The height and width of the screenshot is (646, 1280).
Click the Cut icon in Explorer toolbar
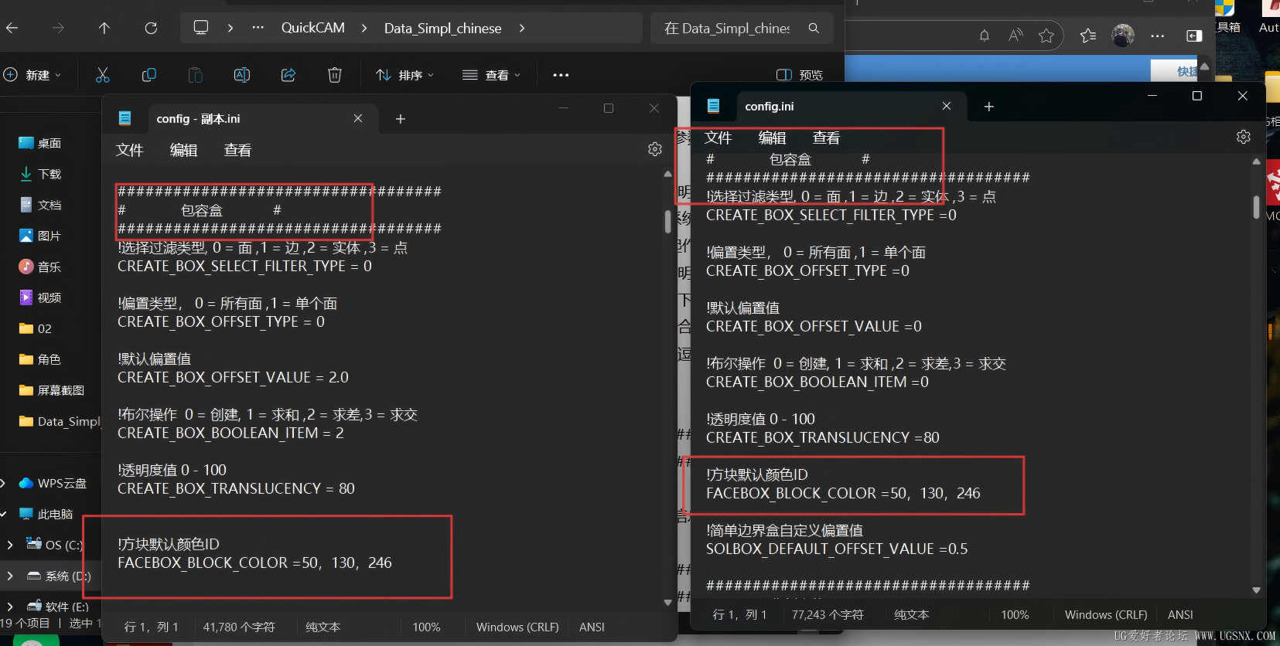click(102, 75)
